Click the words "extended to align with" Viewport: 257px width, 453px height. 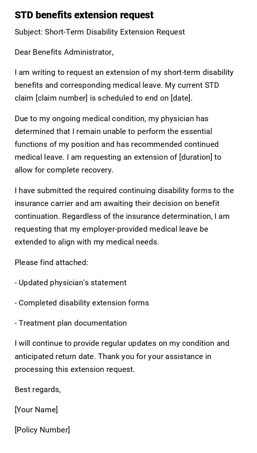[53, 242]
